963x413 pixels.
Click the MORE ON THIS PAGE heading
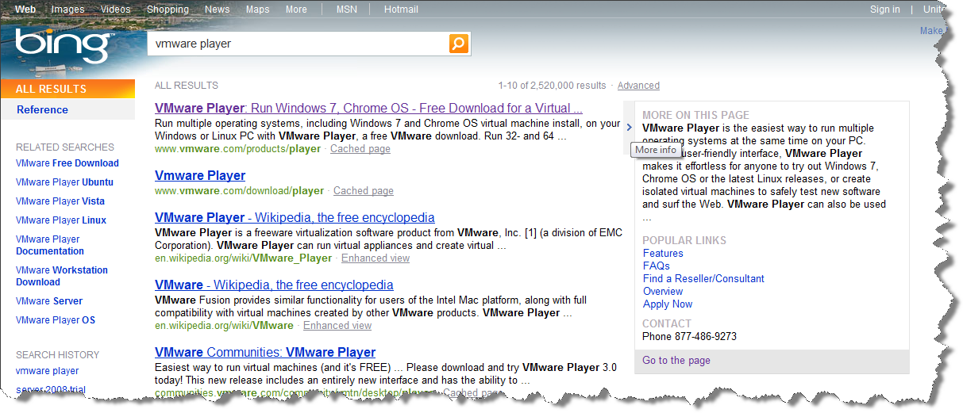click(695, 115)
